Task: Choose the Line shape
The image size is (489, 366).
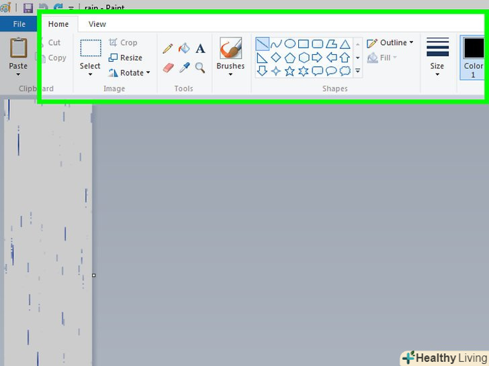Action: [x=262, y=44]
